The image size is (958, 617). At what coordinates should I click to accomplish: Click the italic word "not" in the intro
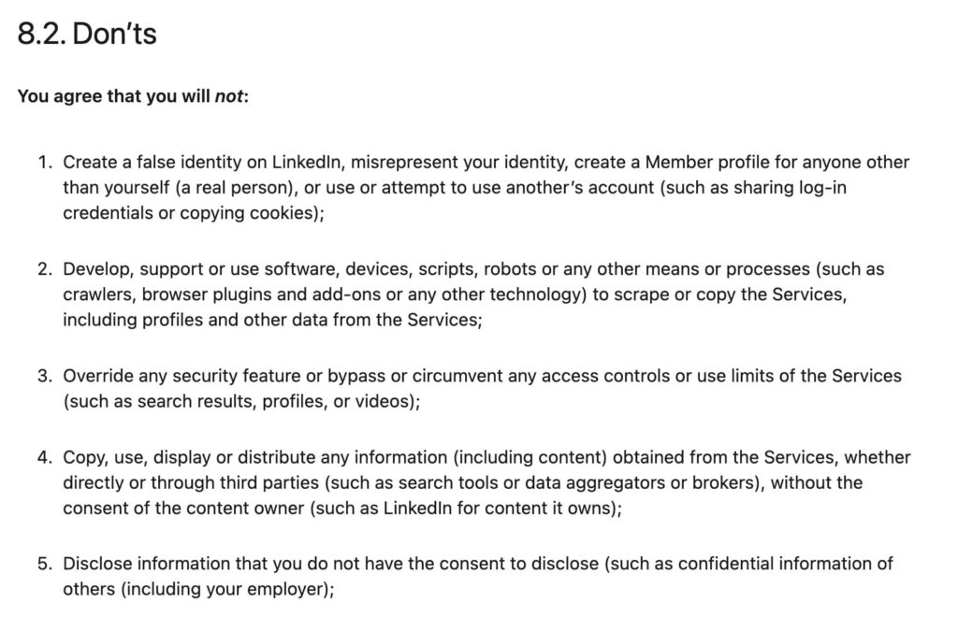pos(228,96)
